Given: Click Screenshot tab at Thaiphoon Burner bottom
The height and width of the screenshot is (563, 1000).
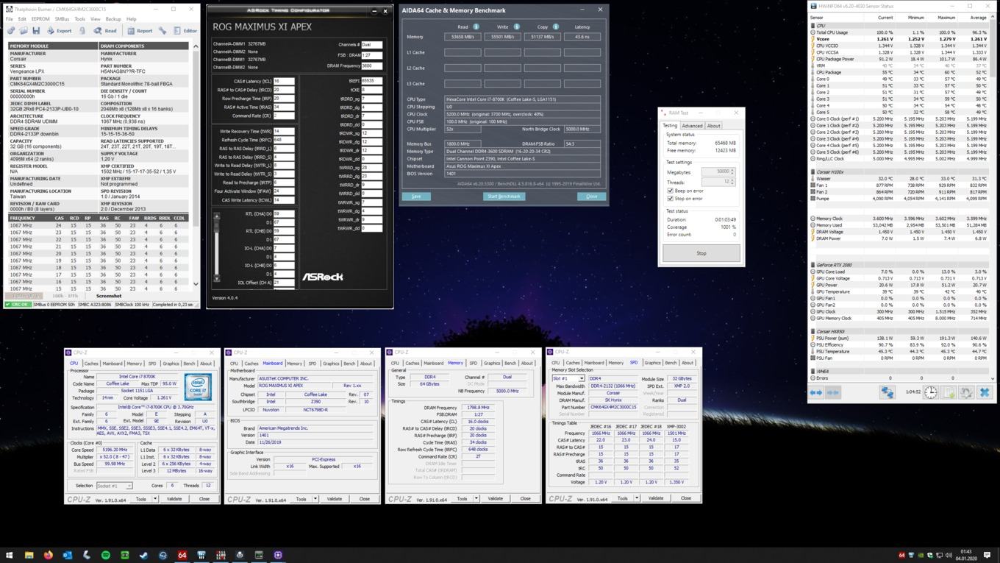Looking at the screenshot, I should (x=109, y=296).
